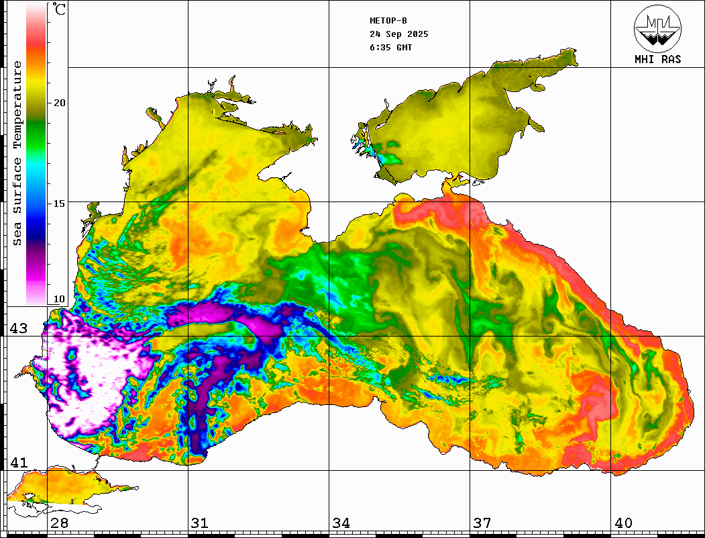Screen dimensions: 705x538
Task: Click the 20 degree mark on scale
Action: click(x=60, y=103)
